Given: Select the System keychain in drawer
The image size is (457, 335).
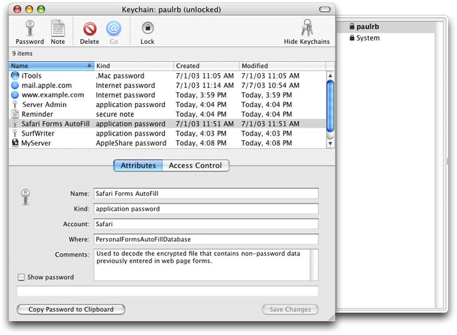Looking at the screenshot, I should pyautogui.click(x=368, y=38).
